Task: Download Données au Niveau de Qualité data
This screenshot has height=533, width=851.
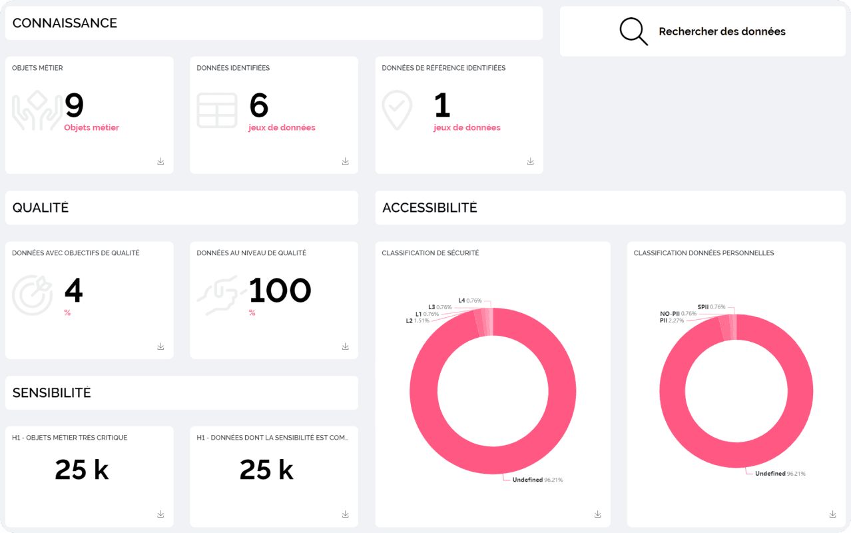Action: (345, 346)
